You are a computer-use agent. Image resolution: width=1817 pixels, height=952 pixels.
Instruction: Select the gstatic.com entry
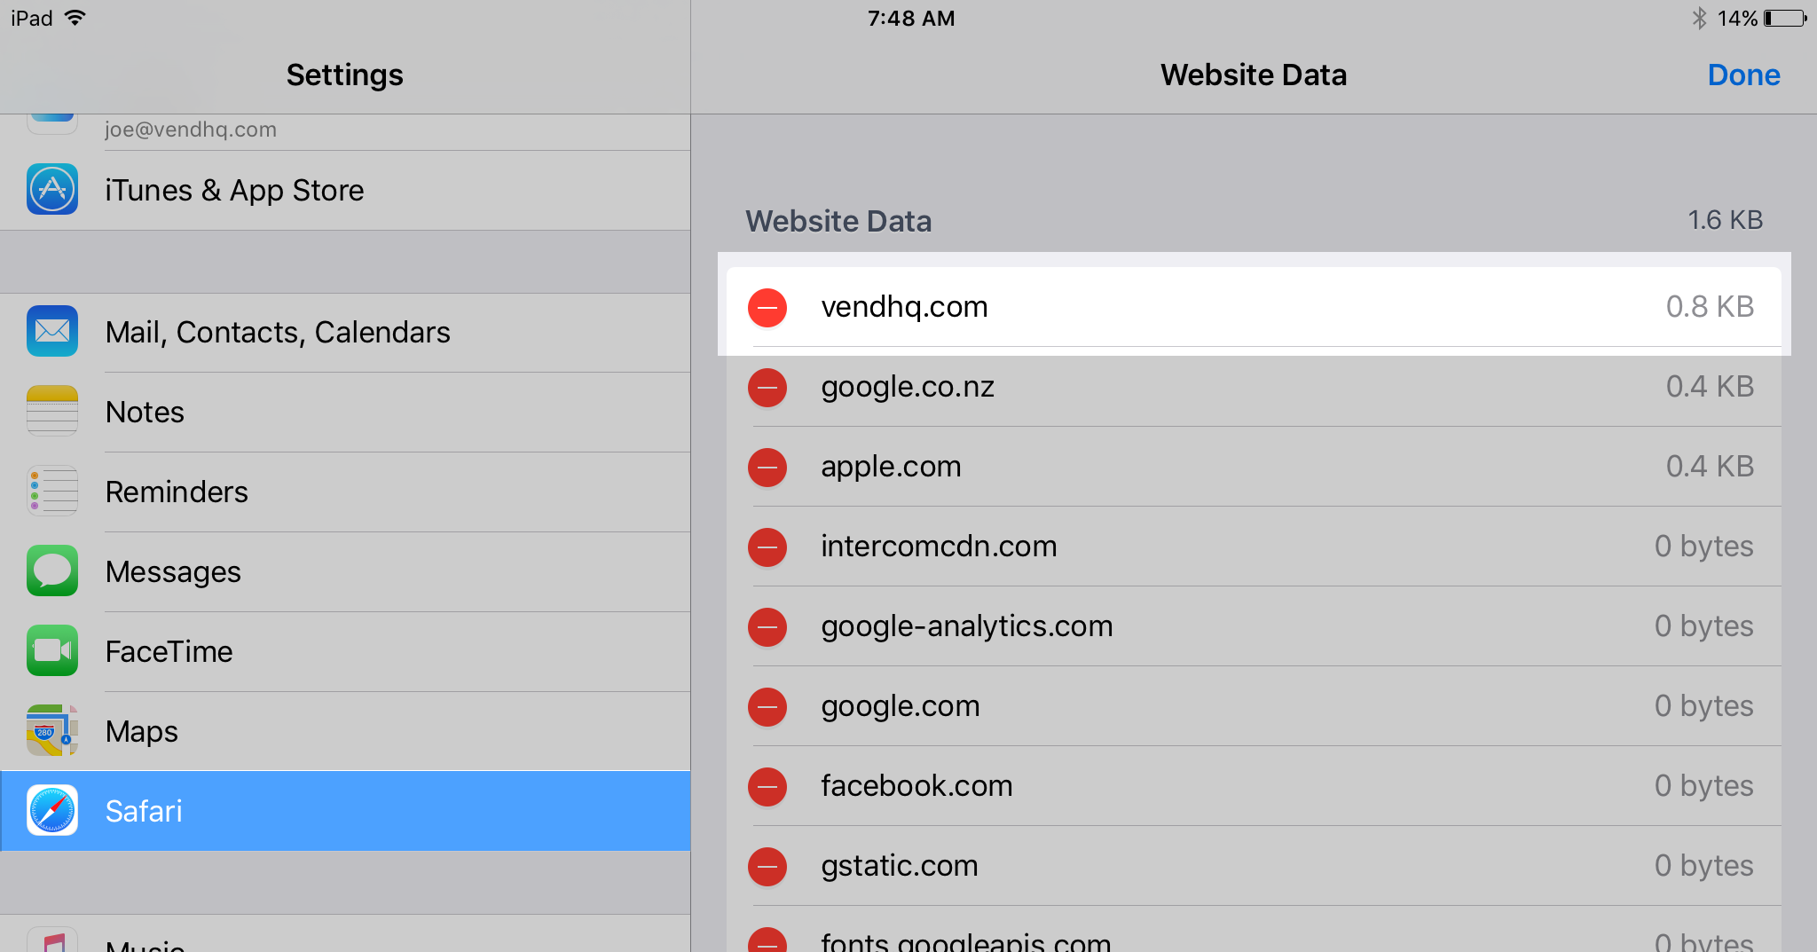pos(1254,866)
